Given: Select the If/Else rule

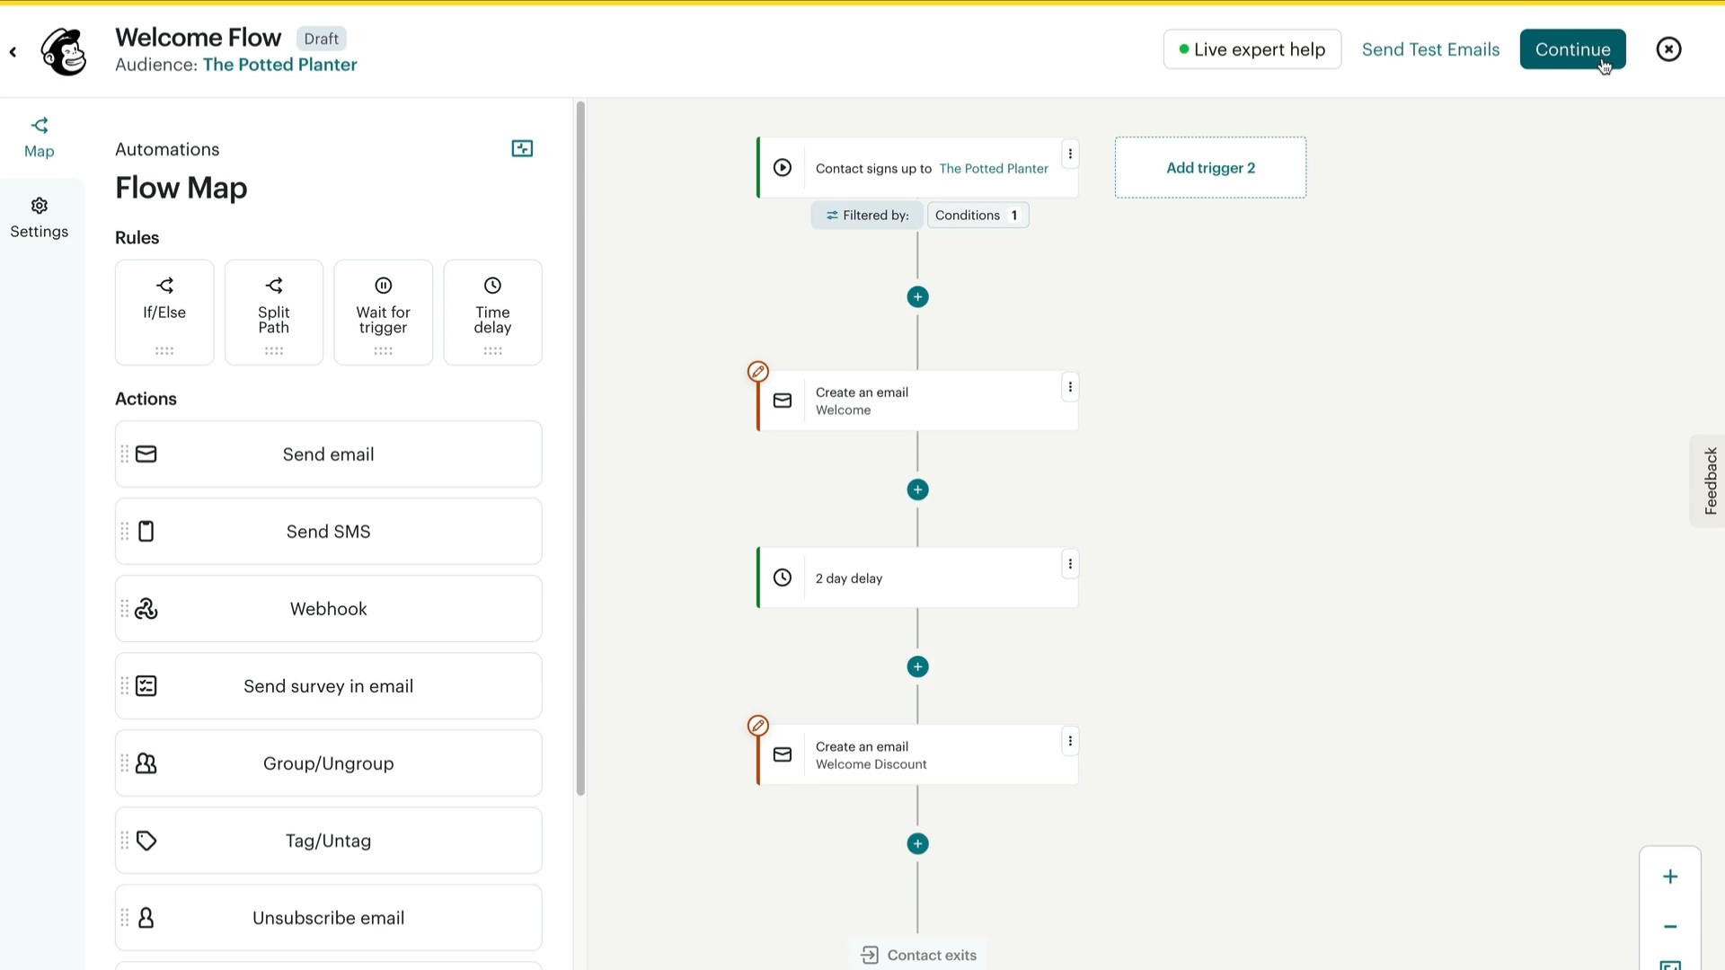Looking at the screenshot, I should tap(164, 312).
